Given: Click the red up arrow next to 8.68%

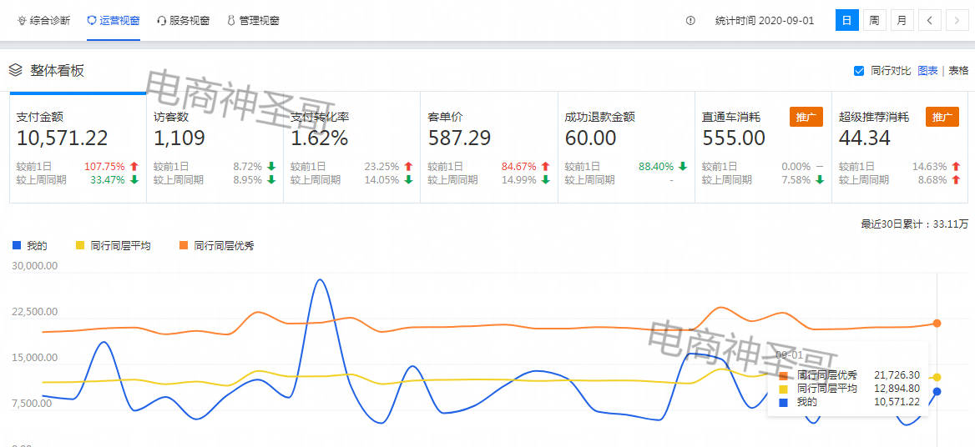Looking at the screenshot, I should pyautogui.click(x=957, y=180).
